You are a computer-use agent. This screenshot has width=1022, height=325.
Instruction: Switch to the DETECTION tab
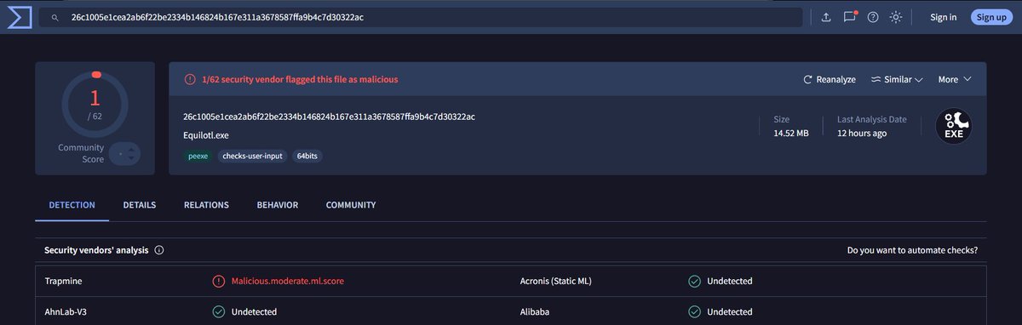click(x=72, y=205)
